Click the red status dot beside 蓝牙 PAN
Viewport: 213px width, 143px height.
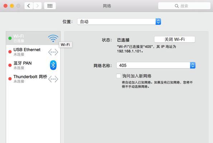click(x=10, y=65)
